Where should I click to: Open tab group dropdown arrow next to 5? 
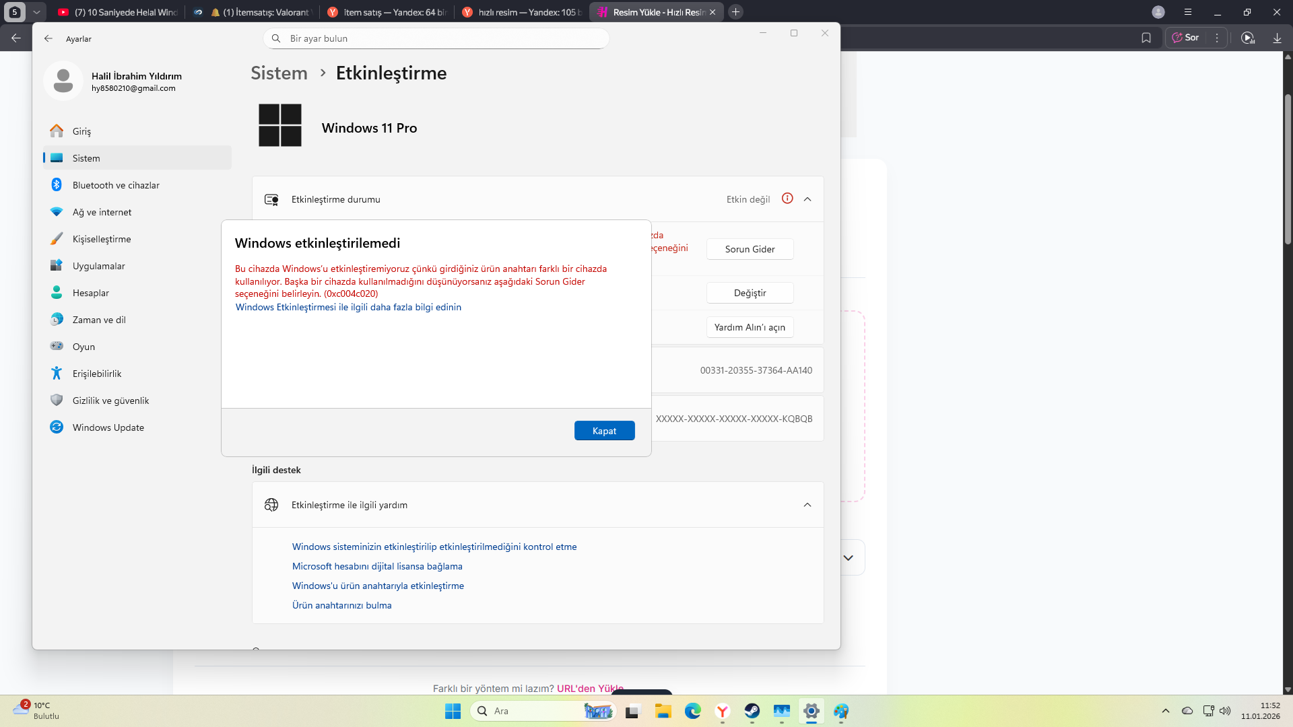tap(37, 12)
